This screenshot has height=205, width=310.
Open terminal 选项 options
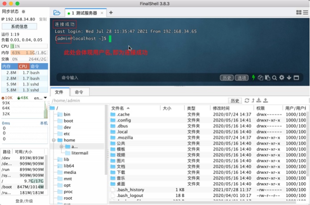tap(242, 78)
